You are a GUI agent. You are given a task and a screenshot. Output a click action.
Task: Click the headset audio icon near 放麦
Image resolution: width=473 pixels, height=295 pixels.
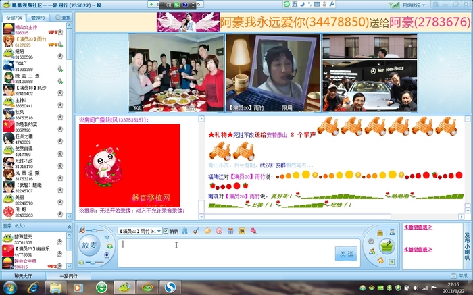109,246
